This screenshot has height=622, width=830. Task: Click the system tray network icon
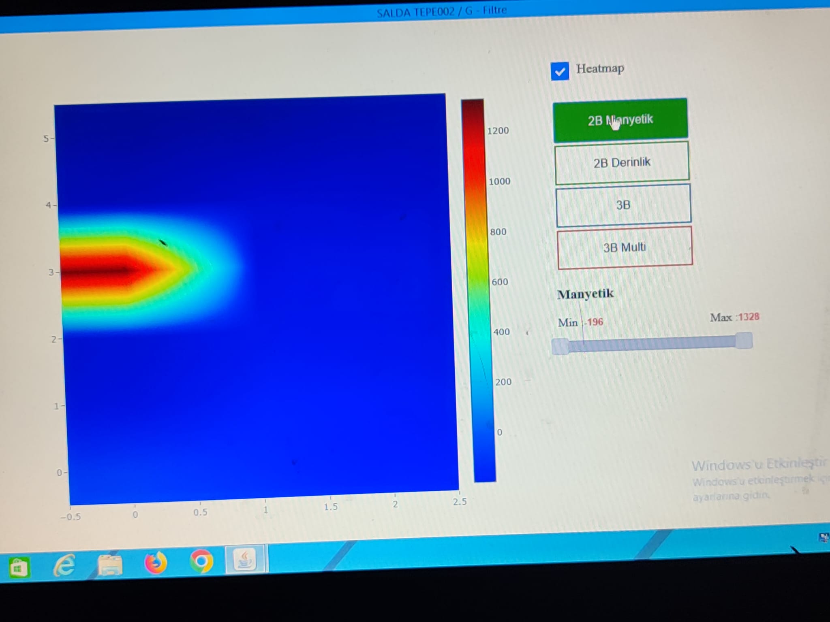pyautogui.click(x=824, y=537)
